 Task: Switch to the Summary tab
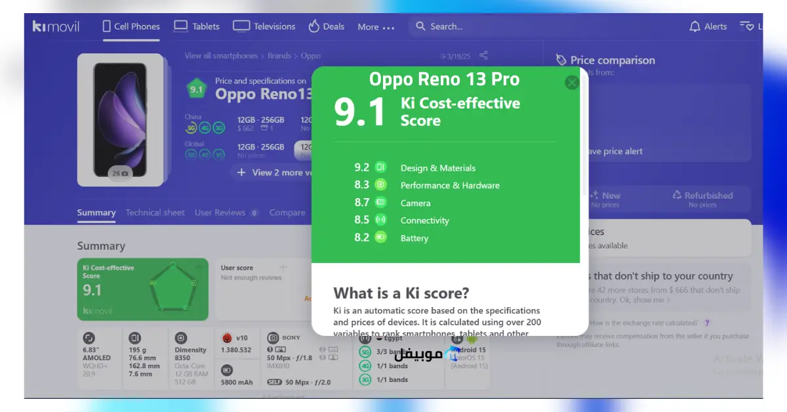point(96,213)
